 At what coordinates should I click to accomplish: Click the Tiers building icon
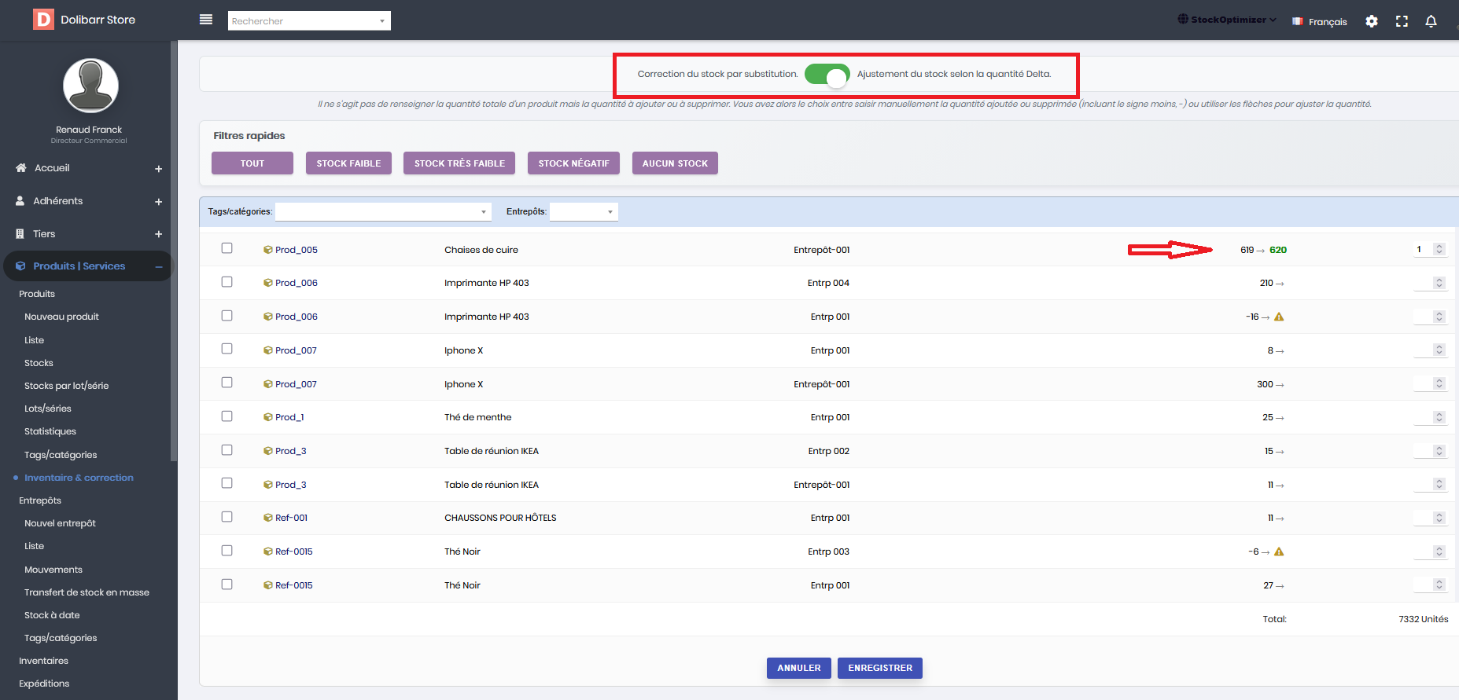click(20, 234)
